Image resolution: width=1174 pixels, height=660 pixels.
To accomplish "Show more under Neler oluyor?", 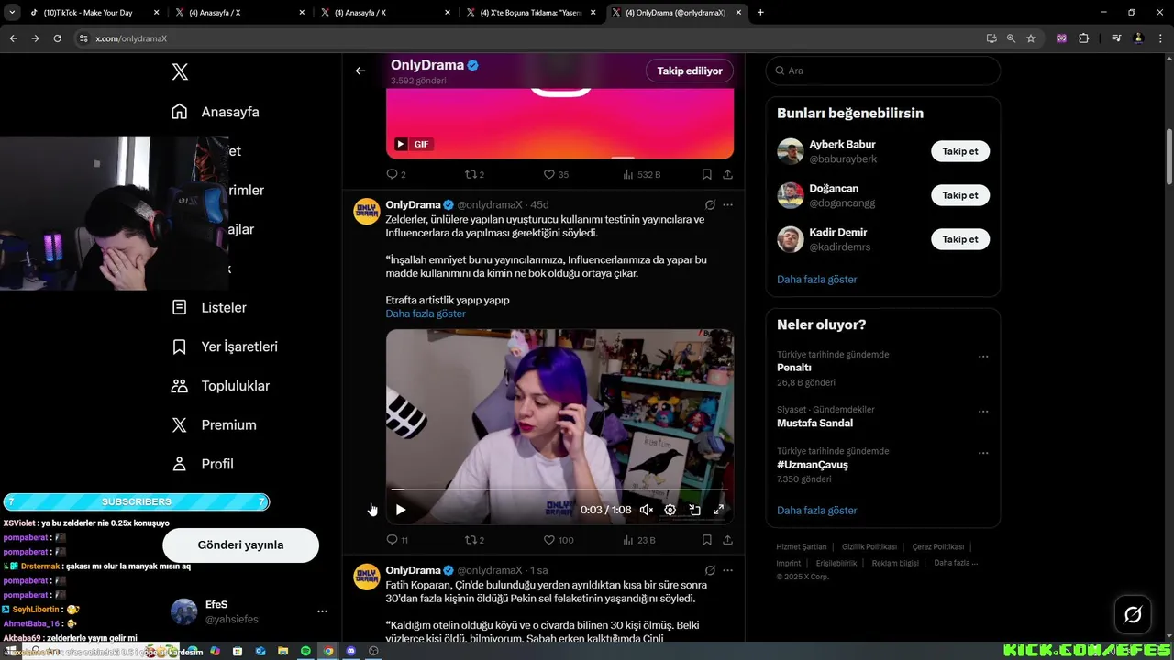I will [816, 511].
